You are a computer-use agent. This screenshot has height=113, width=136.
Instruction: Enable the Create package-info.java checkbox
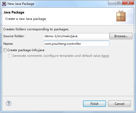coord(5,50)
